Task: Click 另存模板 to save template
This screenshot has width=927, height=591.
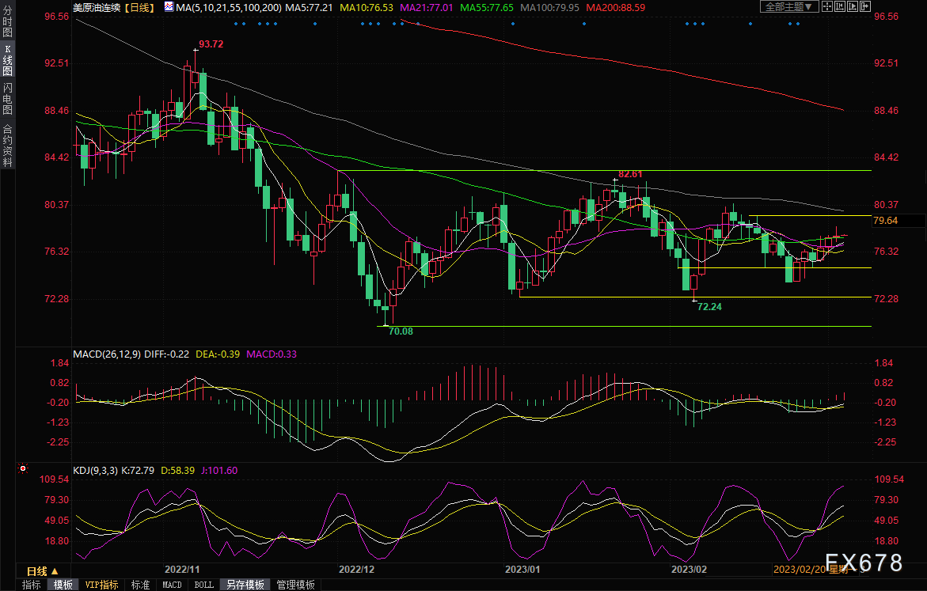Action: click(x=245, y=585)
